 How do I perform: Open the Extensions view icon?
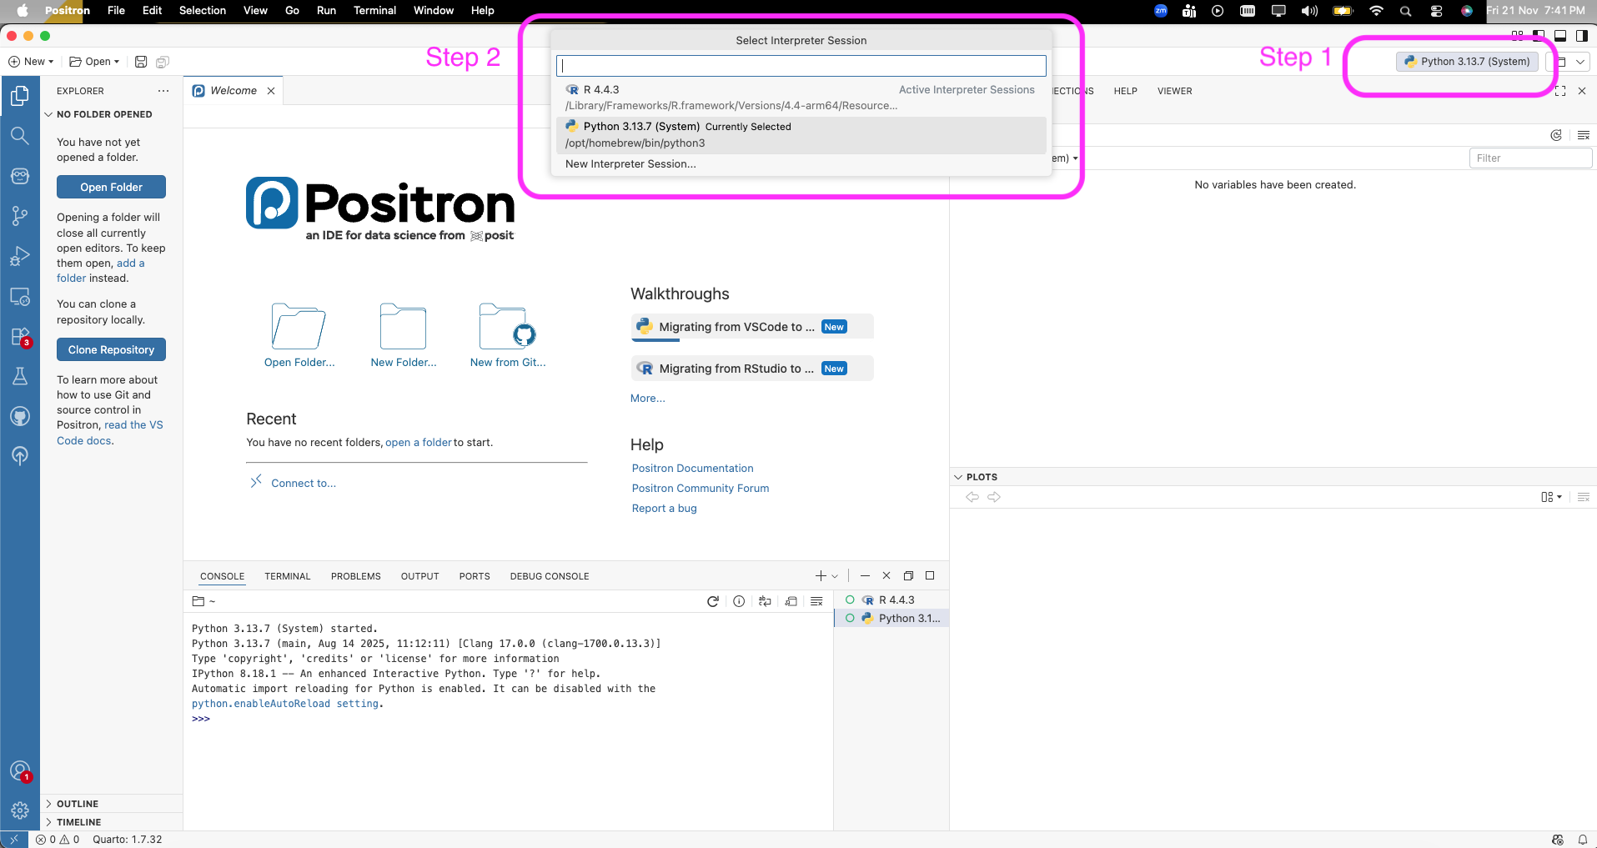pos(19,337)
